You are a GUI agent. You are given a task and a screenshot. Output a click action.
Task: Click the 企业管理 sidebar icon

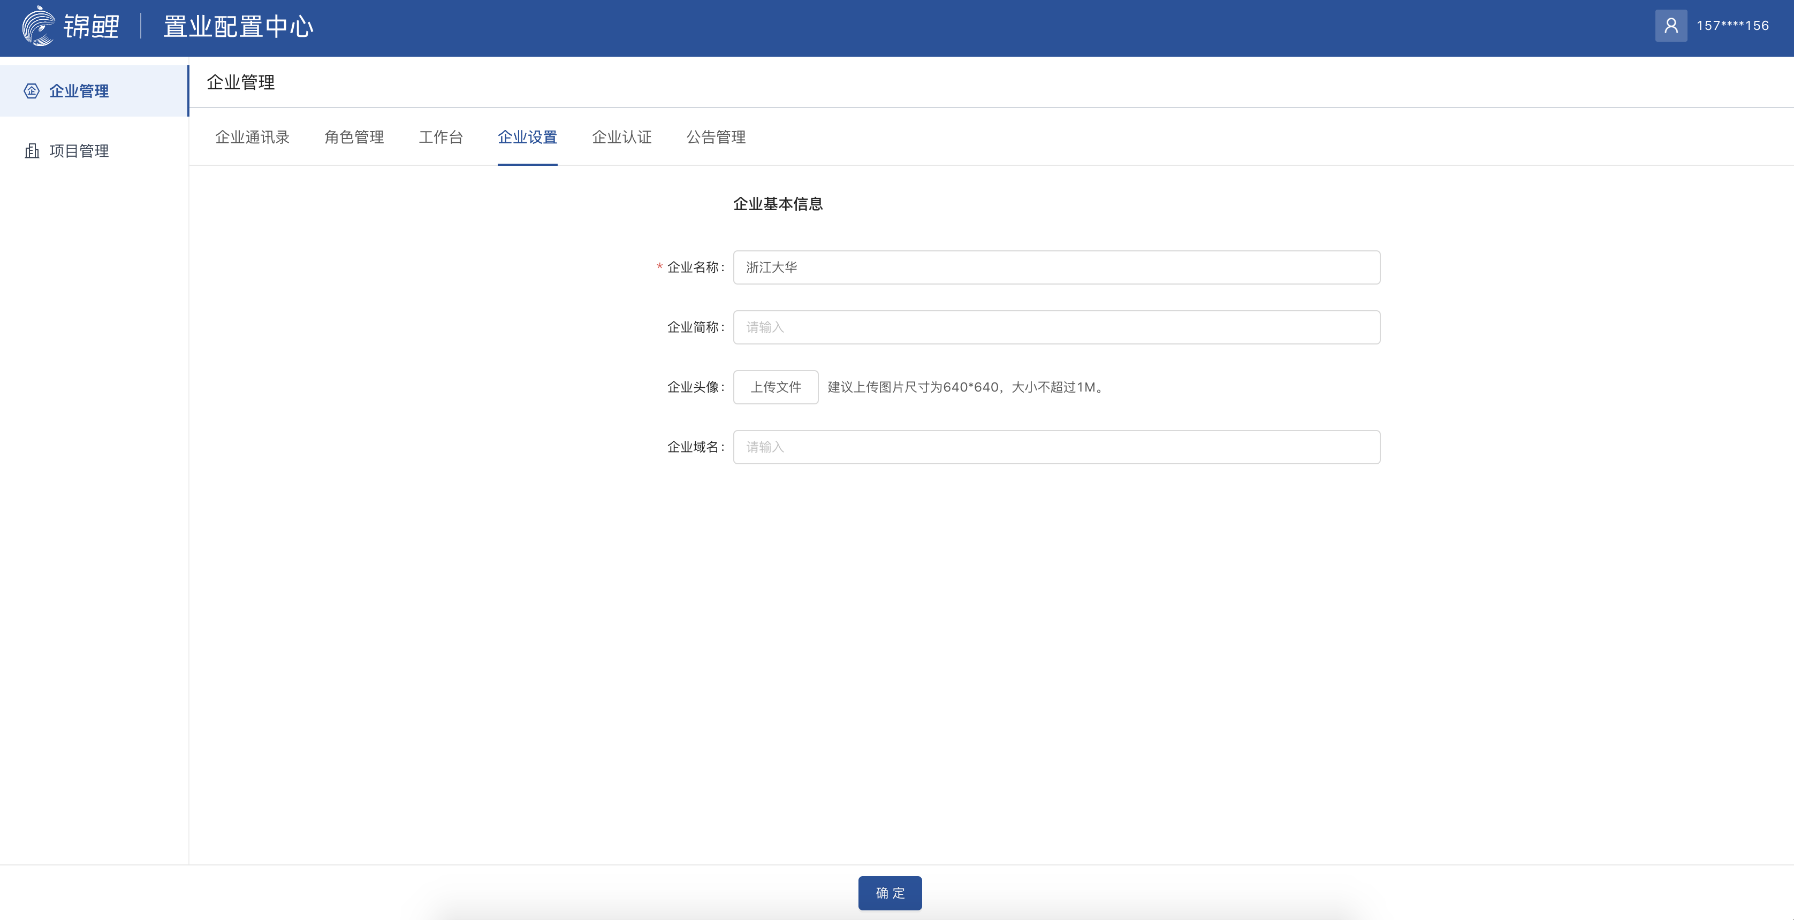tap(32, 91)
